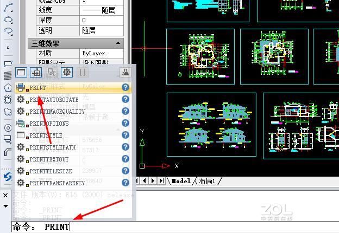Collapse the 三维效果 section
This screenshot has width=339, height=233.
pyautogui.click(x=118, y=43)
